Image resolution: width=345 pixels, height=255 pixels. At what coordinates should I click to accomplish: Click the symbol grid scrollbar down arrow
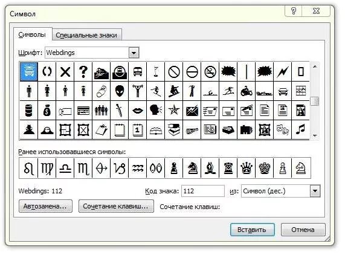point(315,136)
